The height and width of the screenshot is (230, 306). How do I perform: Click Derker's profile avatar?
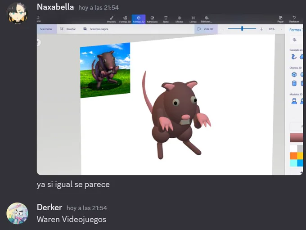[17, 213]
